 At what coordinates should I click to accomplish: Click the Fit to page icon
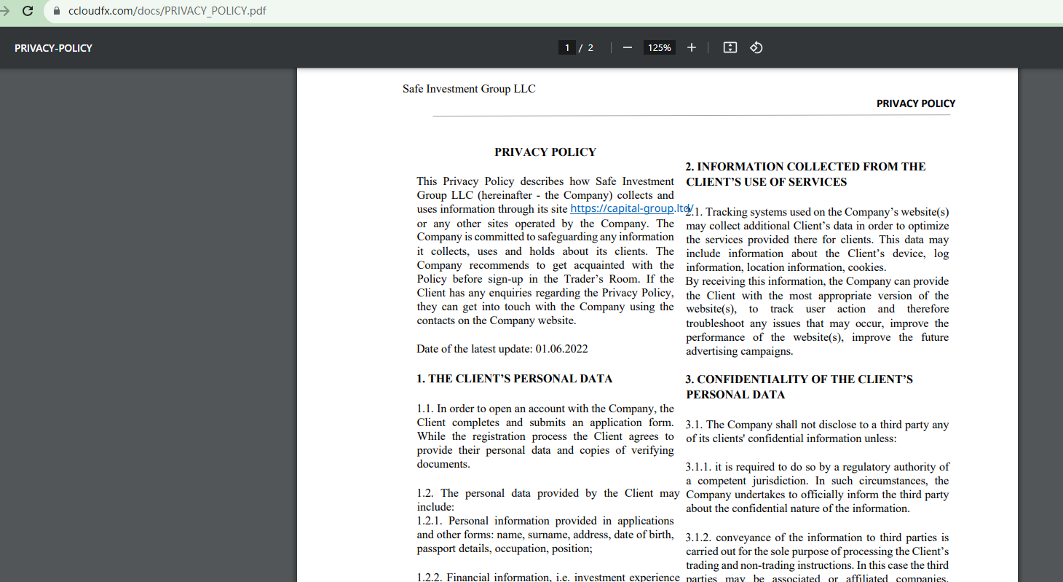coord(730,47)
